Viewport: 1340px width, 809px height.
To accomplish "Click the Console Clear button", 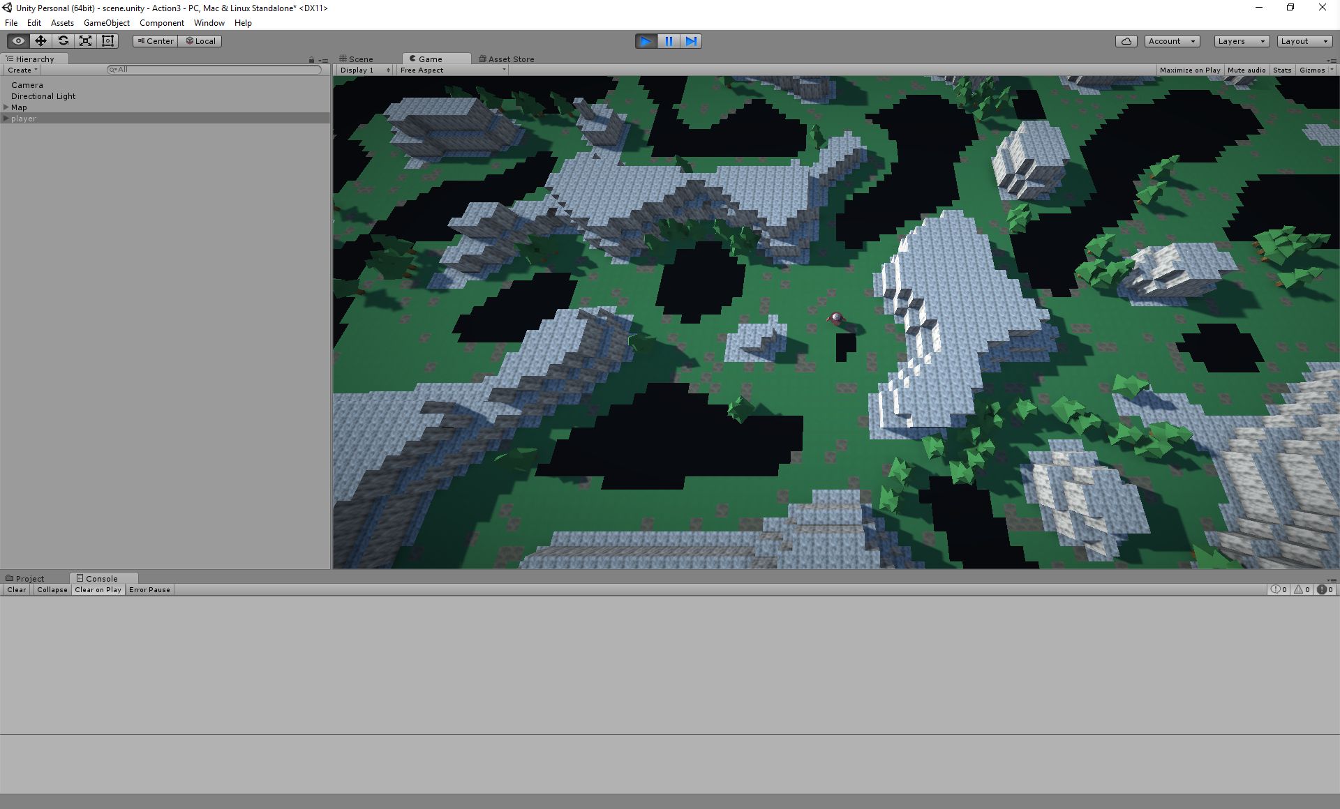I will coord(16,590).
